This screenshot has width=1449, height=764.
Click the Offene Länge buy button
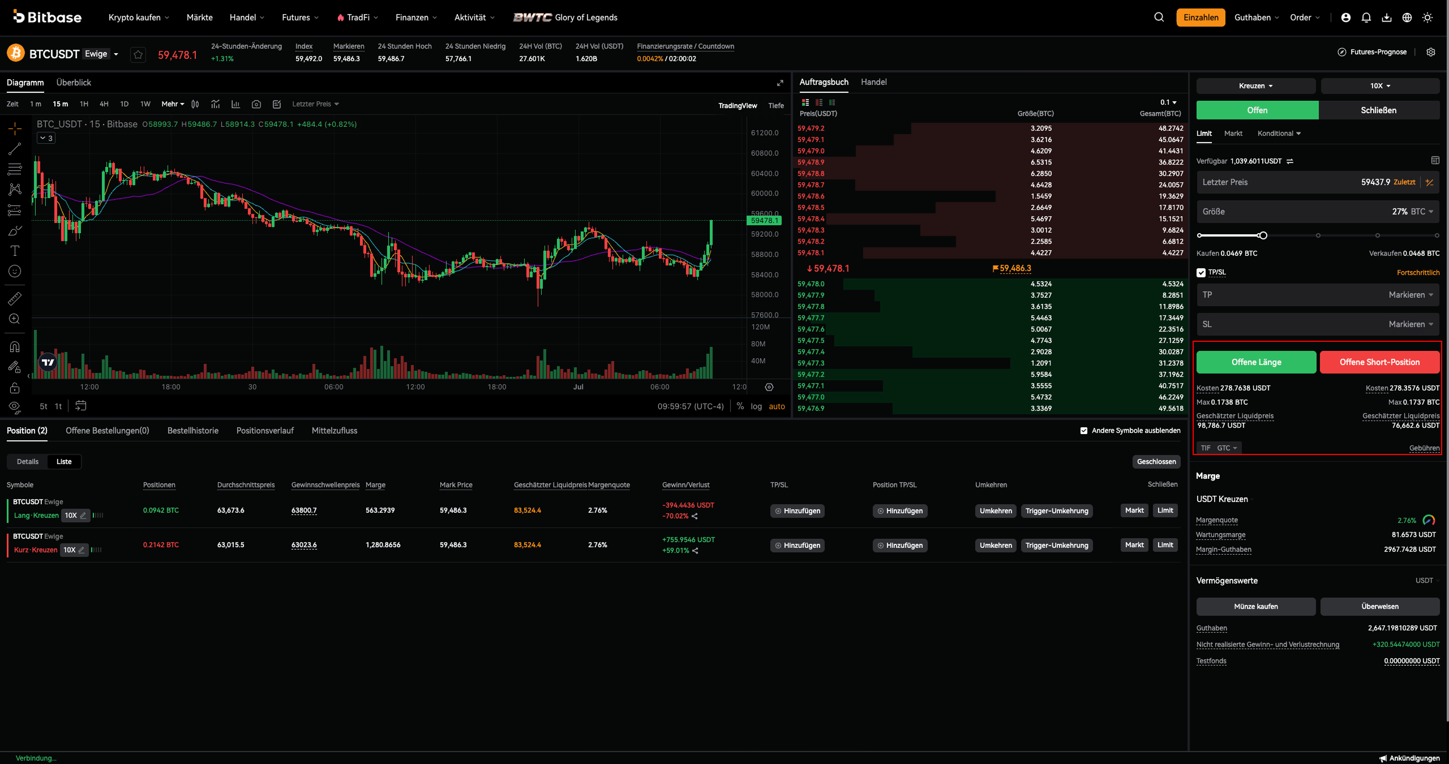click(1257, 362)
